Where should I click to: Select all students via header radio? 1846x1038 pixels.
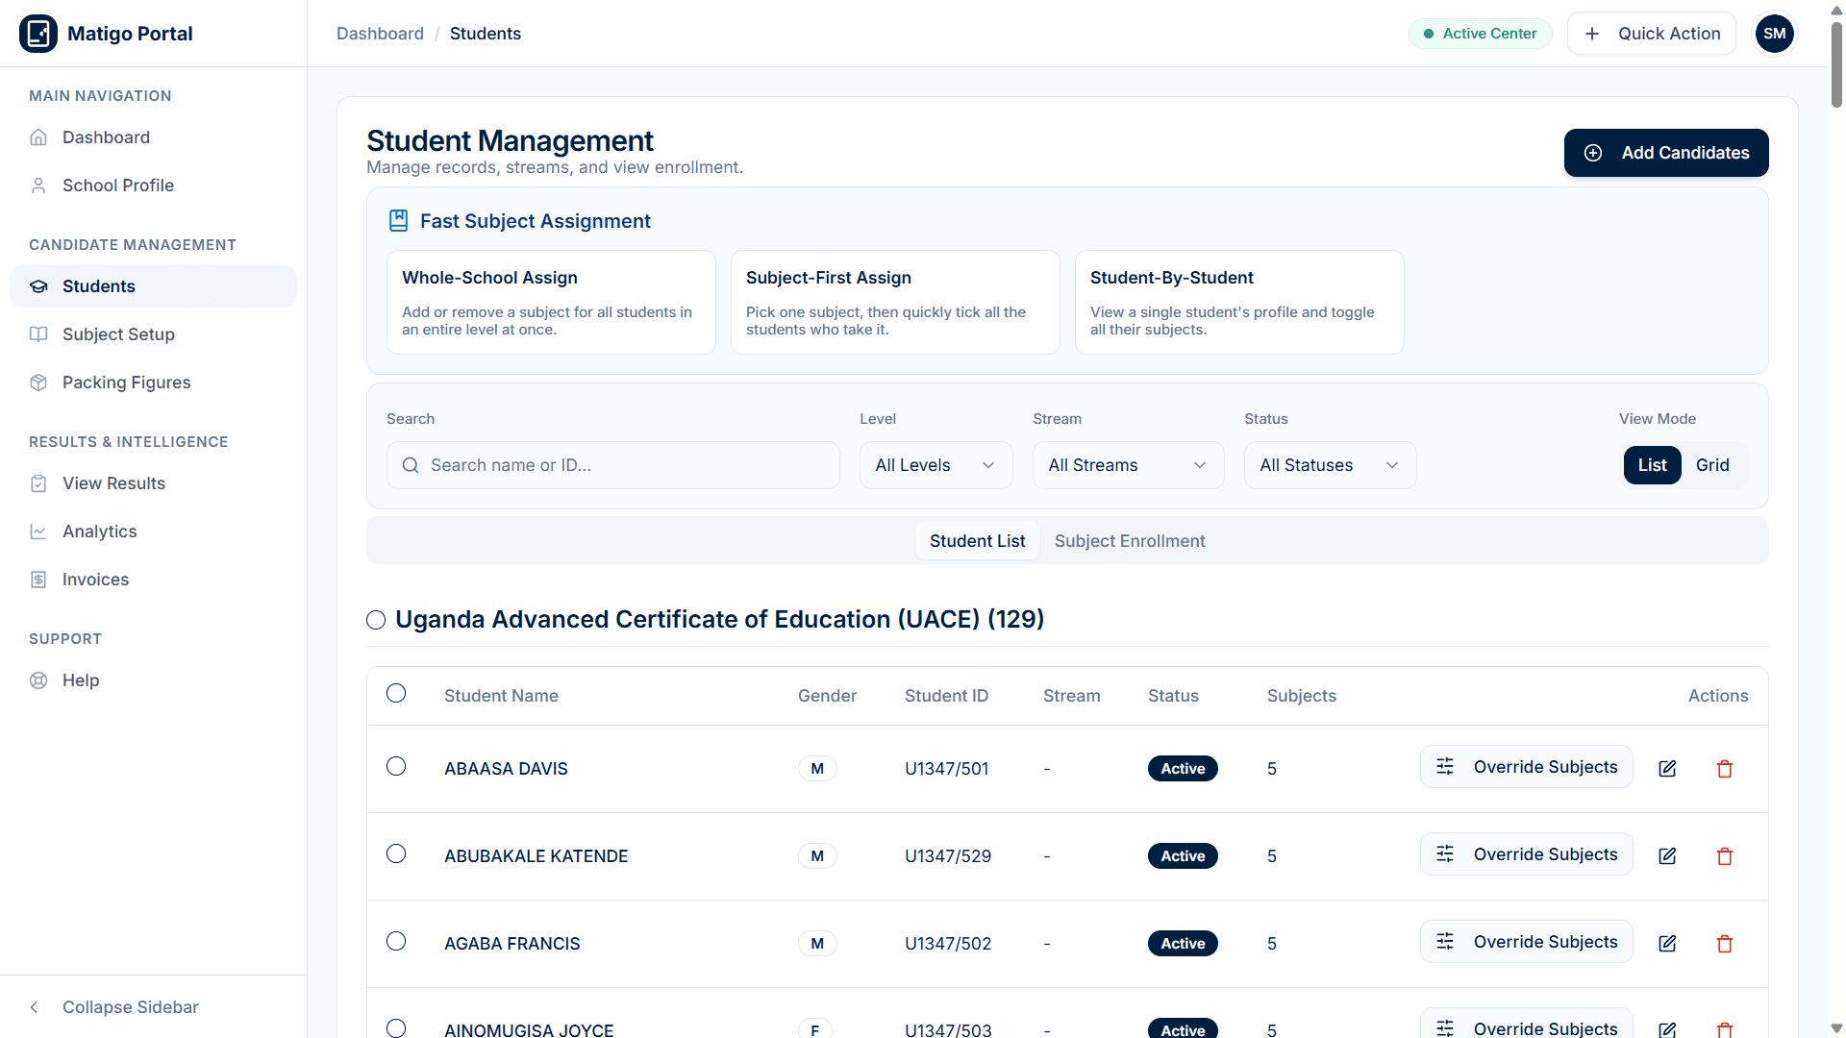click(x=396, y=693)
